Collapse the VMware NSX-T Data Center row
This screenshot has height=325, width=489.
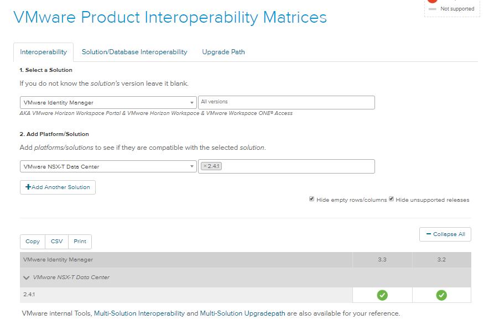tap(27, 277)
